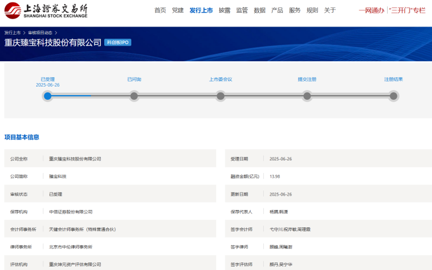This screenshot has height=270, width=432.
Task: Open the 首页 menu item
Action: pos(160,10)
